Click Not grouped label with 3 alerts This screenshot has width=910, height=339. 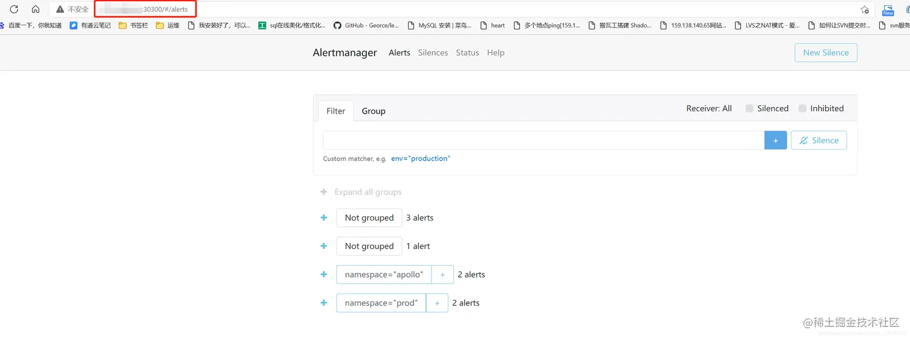[369, 218]
